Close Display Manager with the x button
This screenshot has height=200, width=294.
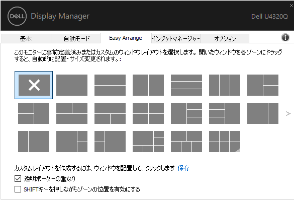291,6
